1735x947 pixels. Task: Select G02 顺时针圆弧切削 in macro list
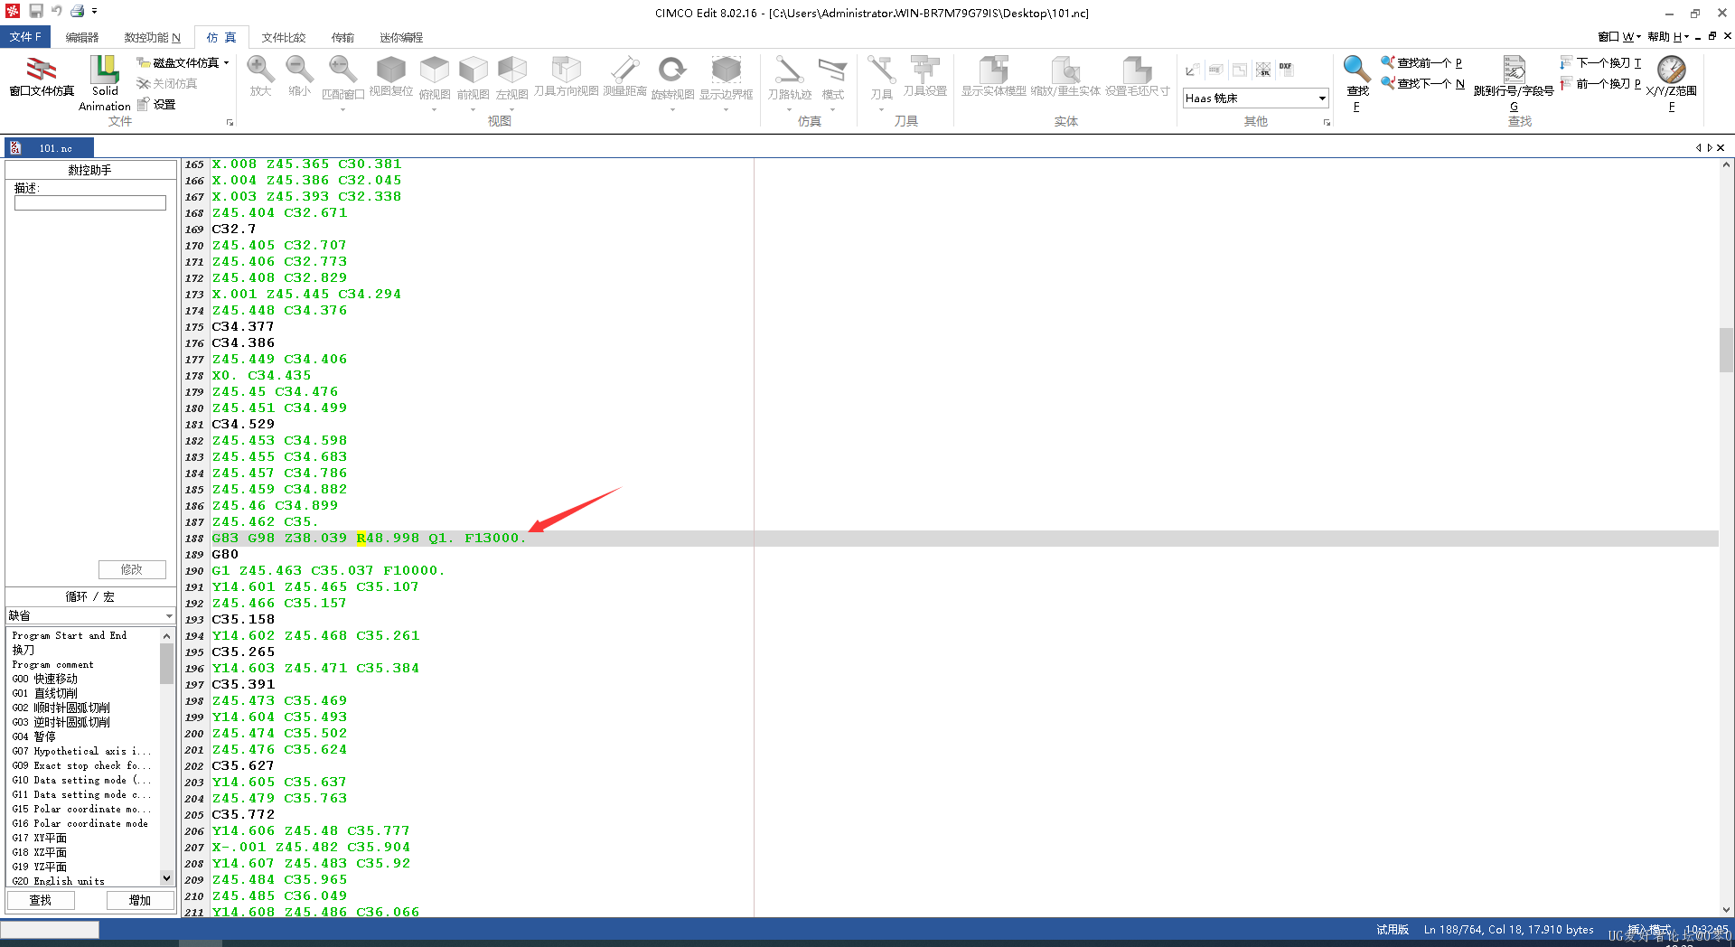(x=61, y=708)
